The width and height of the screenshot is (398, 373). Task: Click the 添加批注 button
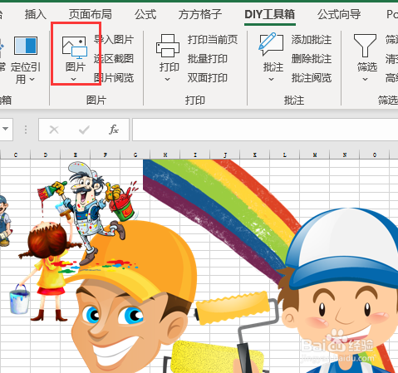(312, 40)
